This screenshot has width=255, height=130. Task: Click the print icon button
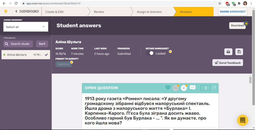coord(228,52)
